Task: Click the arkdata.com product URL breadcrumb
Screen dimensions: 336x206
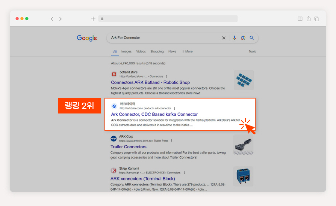Action: [x=145, y=108]
